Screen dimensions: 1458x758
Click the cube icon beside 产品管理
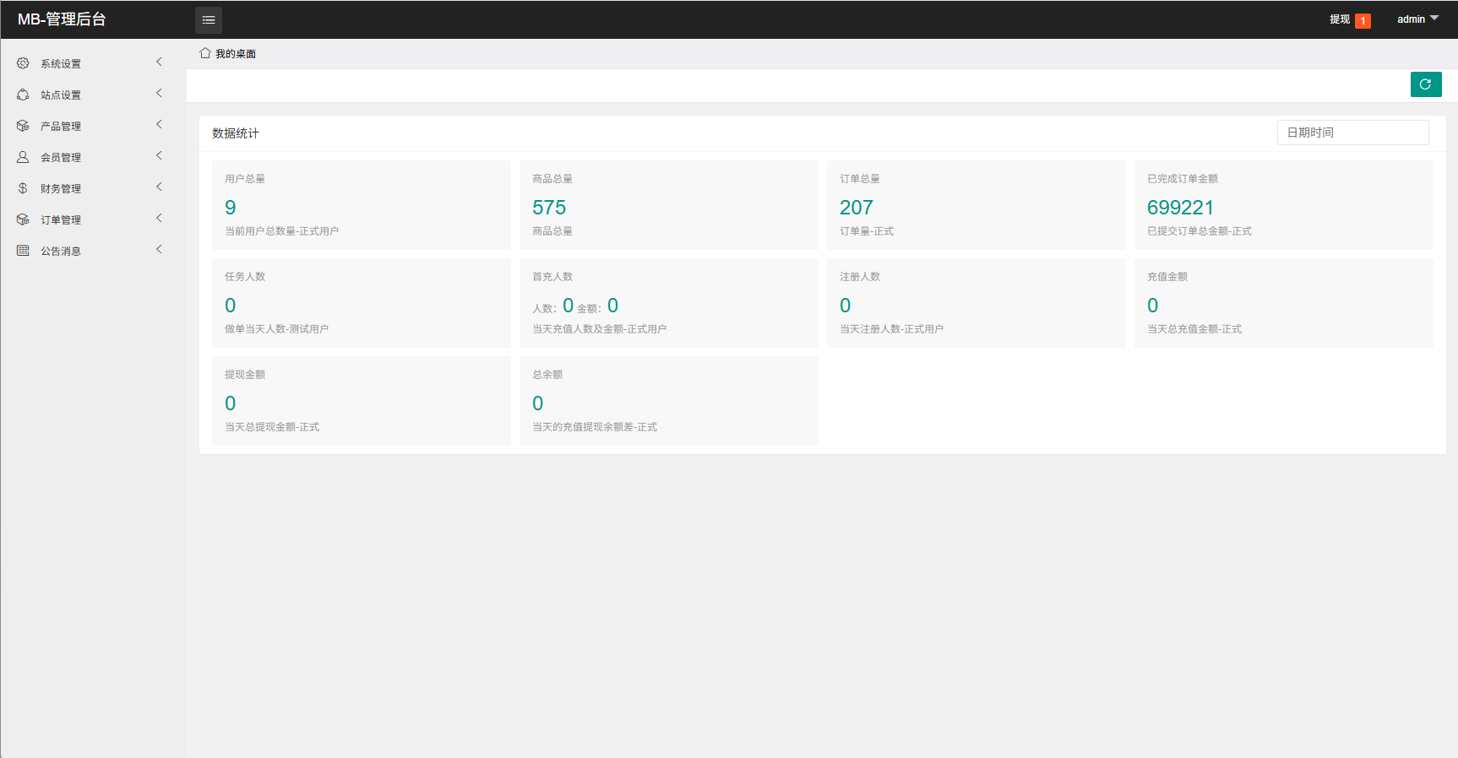23,126
